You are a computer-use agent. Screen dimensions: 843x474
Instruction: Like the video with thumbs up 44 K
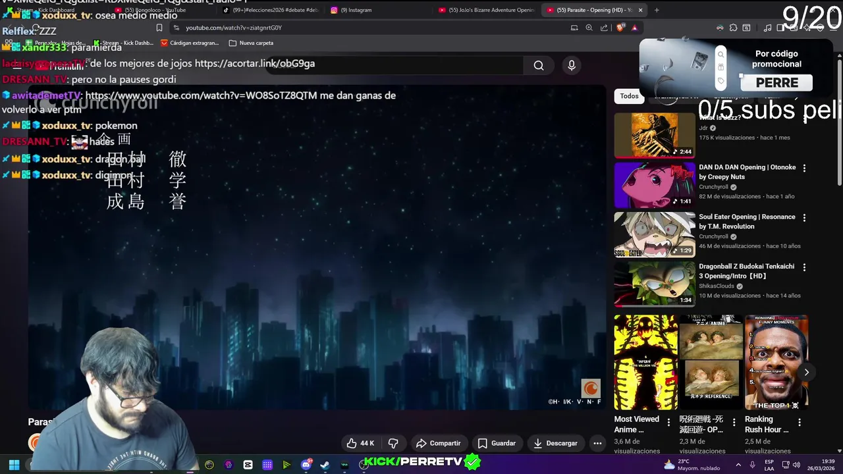pyautogui.click(x=360, y=443)
